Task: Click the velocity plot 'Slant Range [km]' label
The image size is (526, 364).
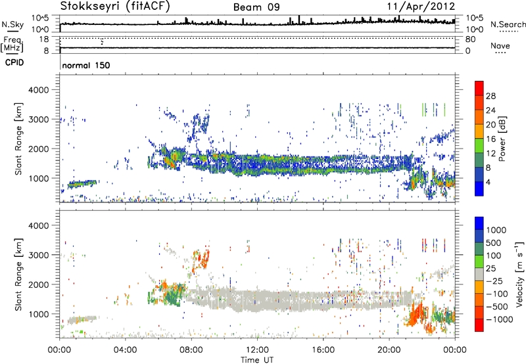Action: pyautogui.click(x=18, y=275)
